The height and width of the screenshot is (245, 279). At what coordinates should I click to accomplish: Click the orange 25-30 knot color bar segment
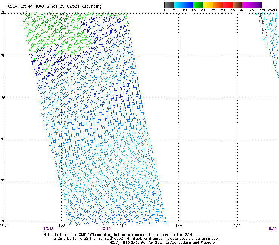[218, 5]
